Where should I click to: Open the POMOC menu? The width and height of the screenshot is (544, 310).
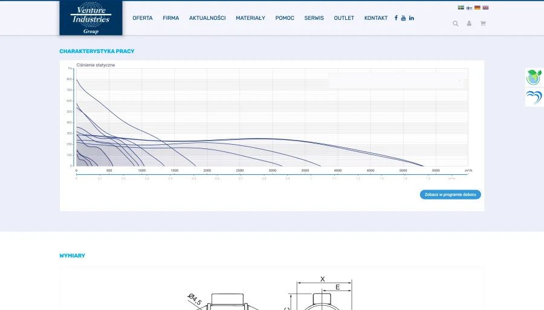click(285, 18)
